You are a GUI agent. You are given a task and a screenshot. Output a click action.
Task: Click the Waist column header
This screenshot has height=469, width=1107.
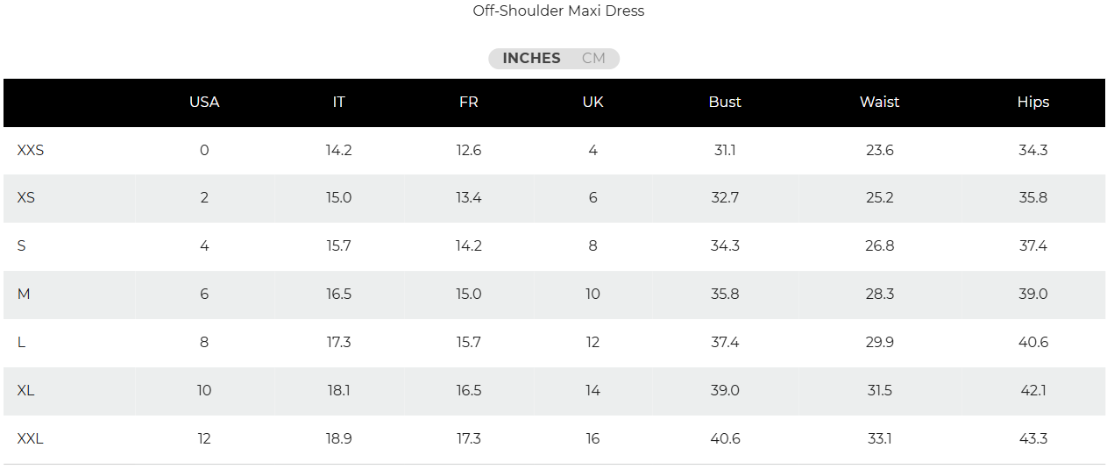click(879, 103)
